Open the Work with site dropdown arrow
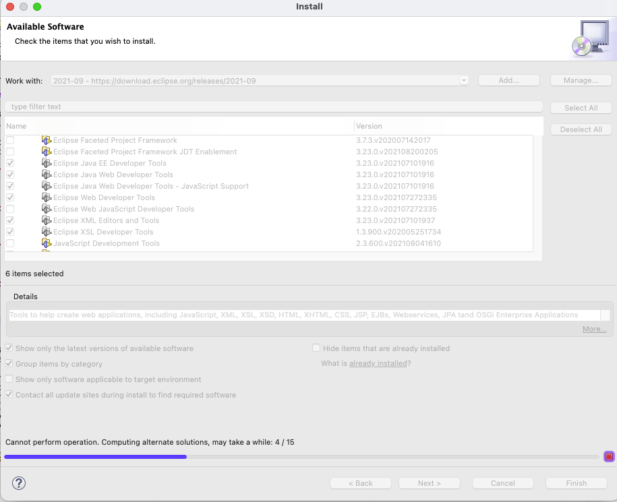The height and width of the screenshot is (502, 617). (463, 80)
